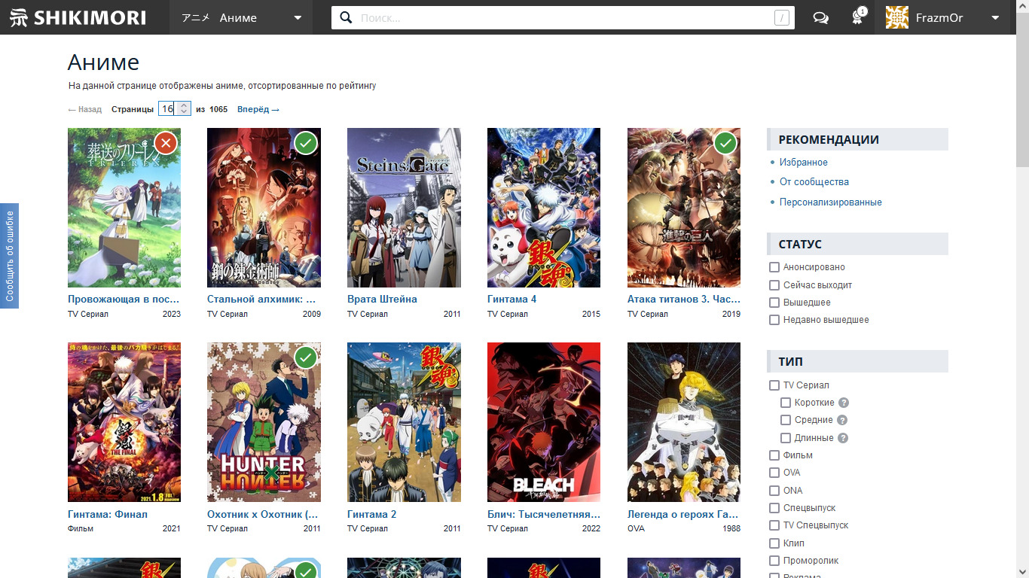Click green check on Attack on Titan poster
The image size is (1029, 578).
[725, 142]
